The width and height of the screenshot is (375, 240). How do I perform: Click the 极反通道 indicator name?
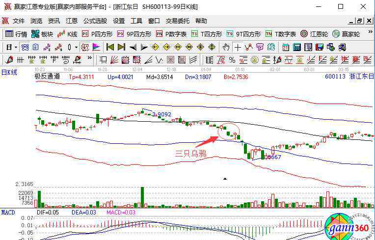47,77
